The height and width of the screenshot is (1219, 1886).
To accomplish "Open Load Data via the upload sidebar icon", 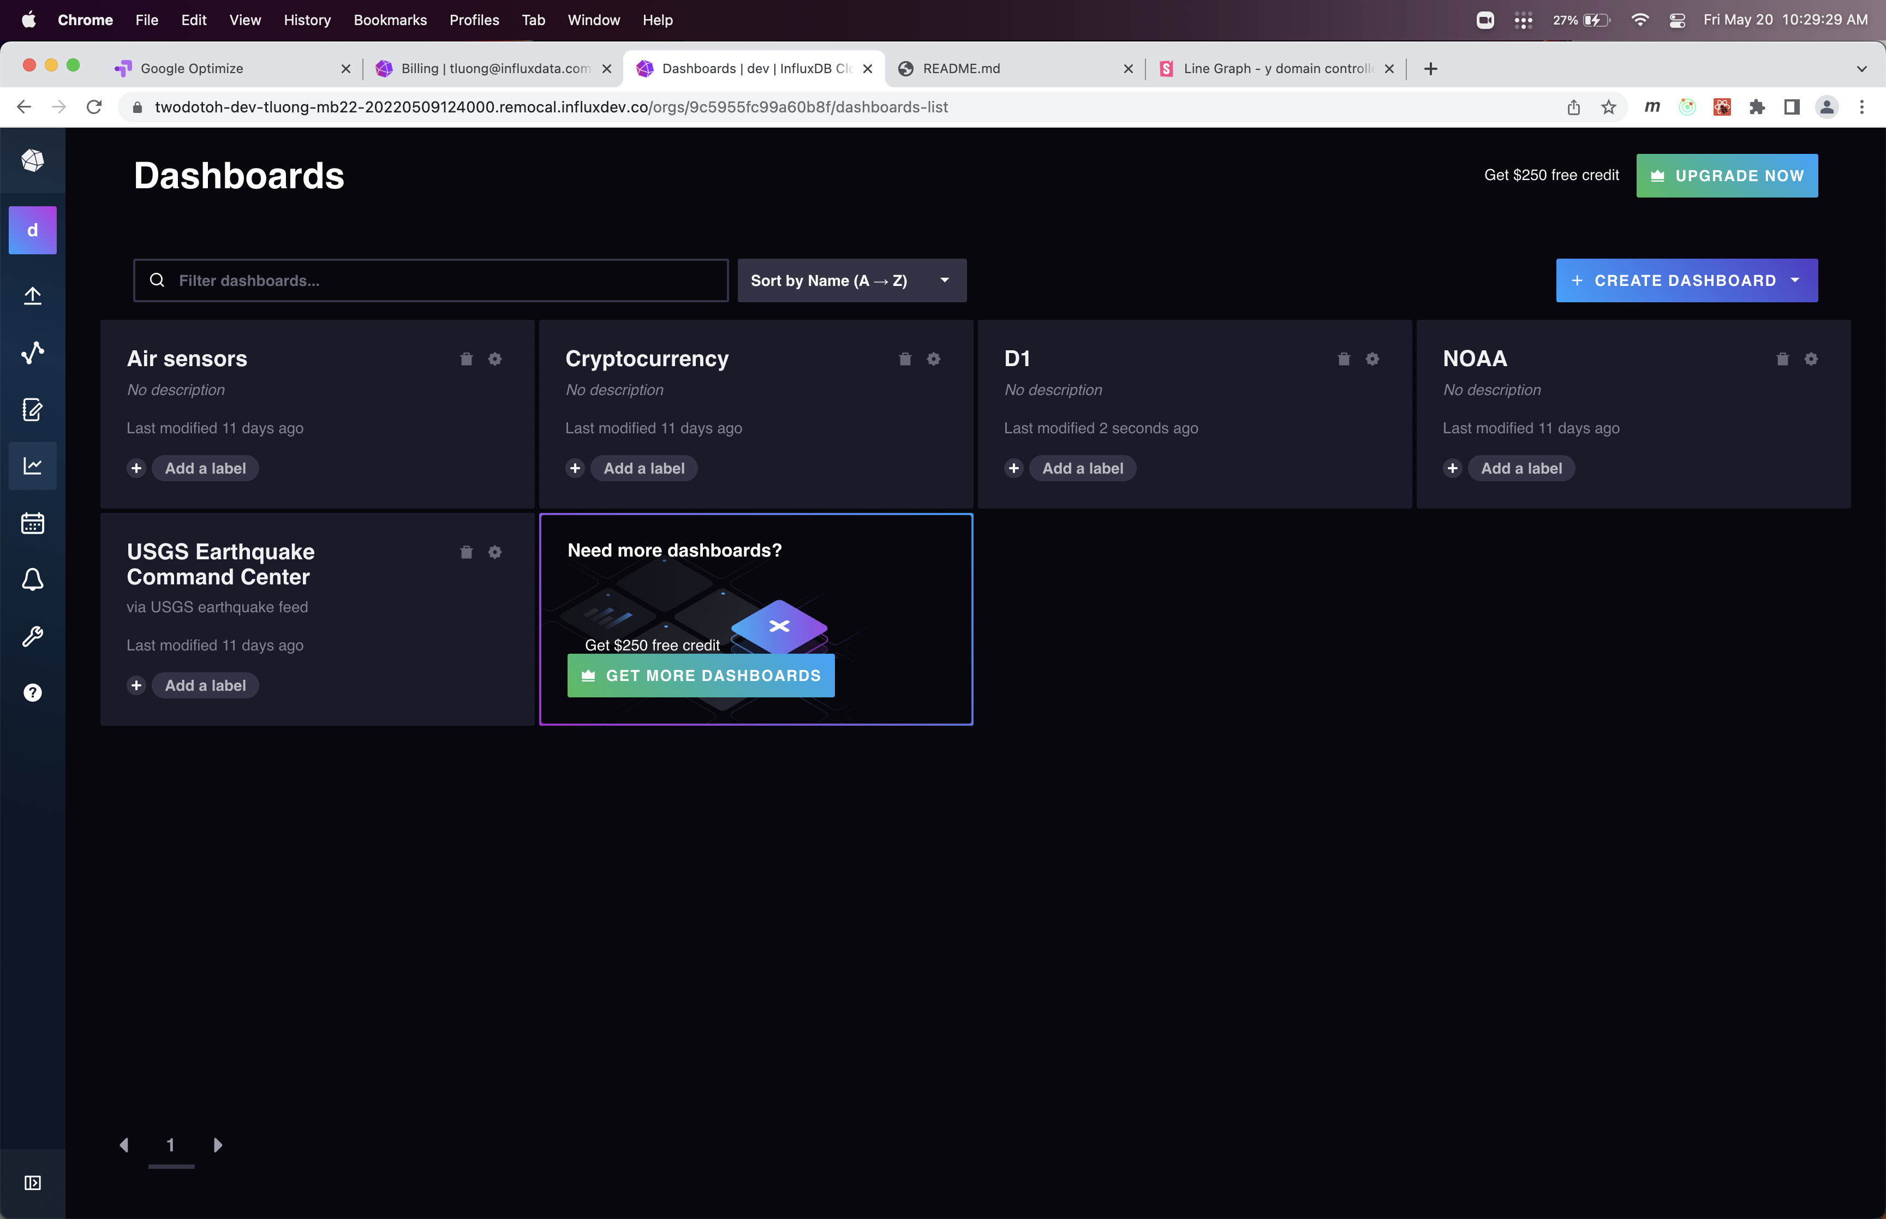I will [32, 296].
